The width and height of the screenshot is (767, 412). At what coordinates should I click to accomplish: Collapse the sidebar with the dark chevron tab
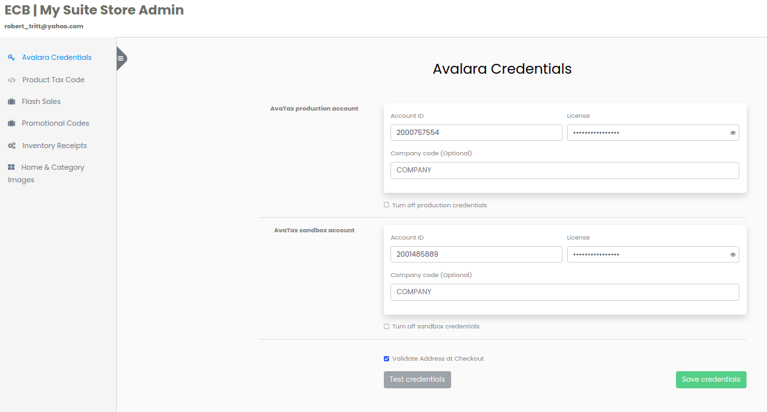click(121, 58)
